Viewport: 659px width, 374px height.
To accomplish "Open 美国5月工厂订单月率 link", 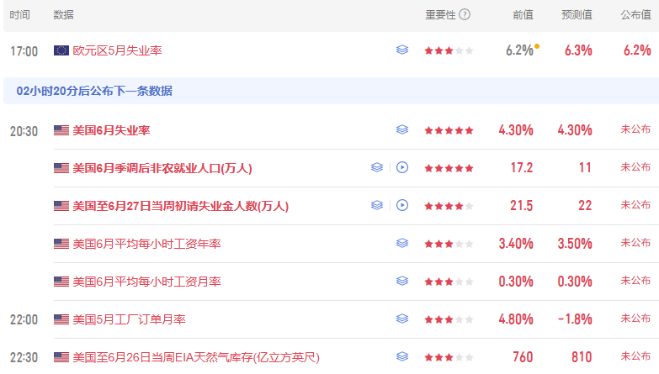I will [x=129, y=319].
